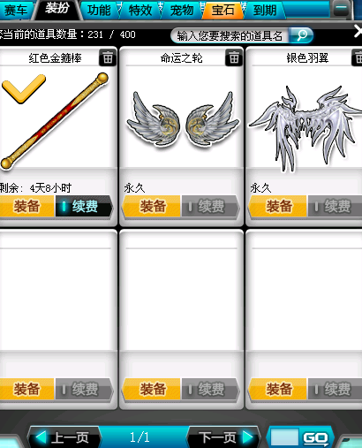The height and width of the screenshot is (448, 362).
Task: Toggle the yellow equipped checkmark
Action: point(24,88)
